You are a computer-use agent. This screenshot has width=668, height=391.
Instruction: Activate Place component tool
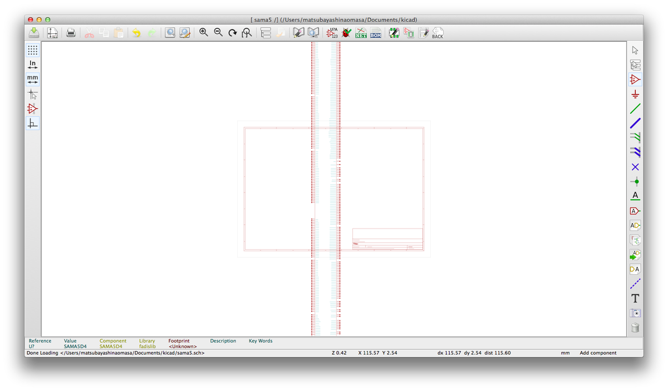coord(635,80)
